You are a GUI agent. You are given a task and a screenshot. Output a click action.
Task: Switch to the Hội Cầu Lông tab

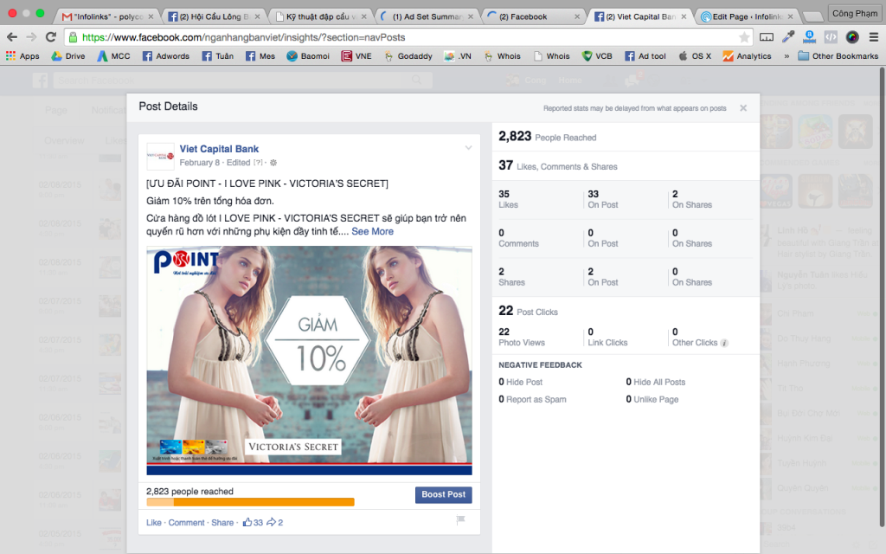click(x=215, y=16)
